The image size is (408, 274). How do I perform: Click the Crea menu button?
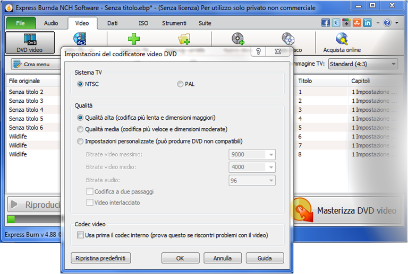[x=36, y=64]
